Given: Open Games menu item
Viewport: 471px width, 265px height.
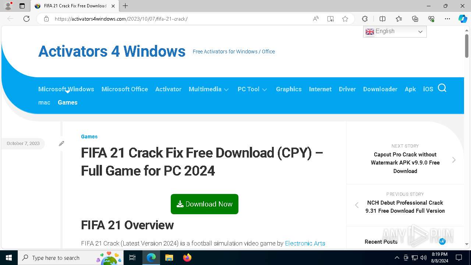Looking at the screenshot, I should (68, 102).
